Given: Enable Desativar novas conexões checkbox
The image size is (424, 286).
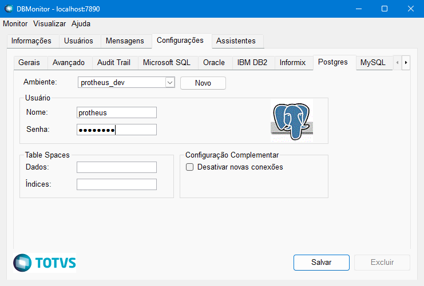Looking at the screenshot, I should click(x=189, y=167).
